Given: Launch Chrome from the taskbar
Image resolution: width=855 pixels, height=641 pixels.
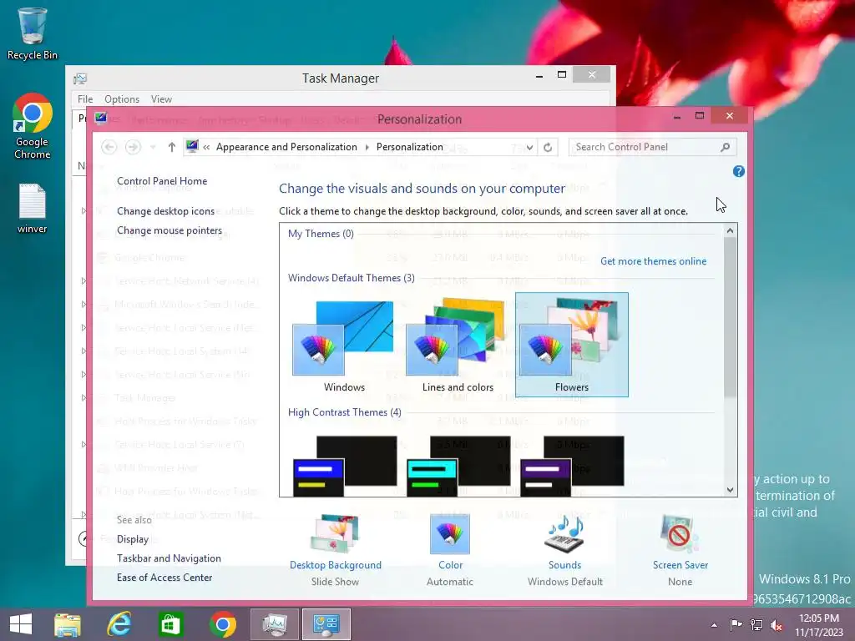Looking at the screenshot, I should click(x=222, y=624).
